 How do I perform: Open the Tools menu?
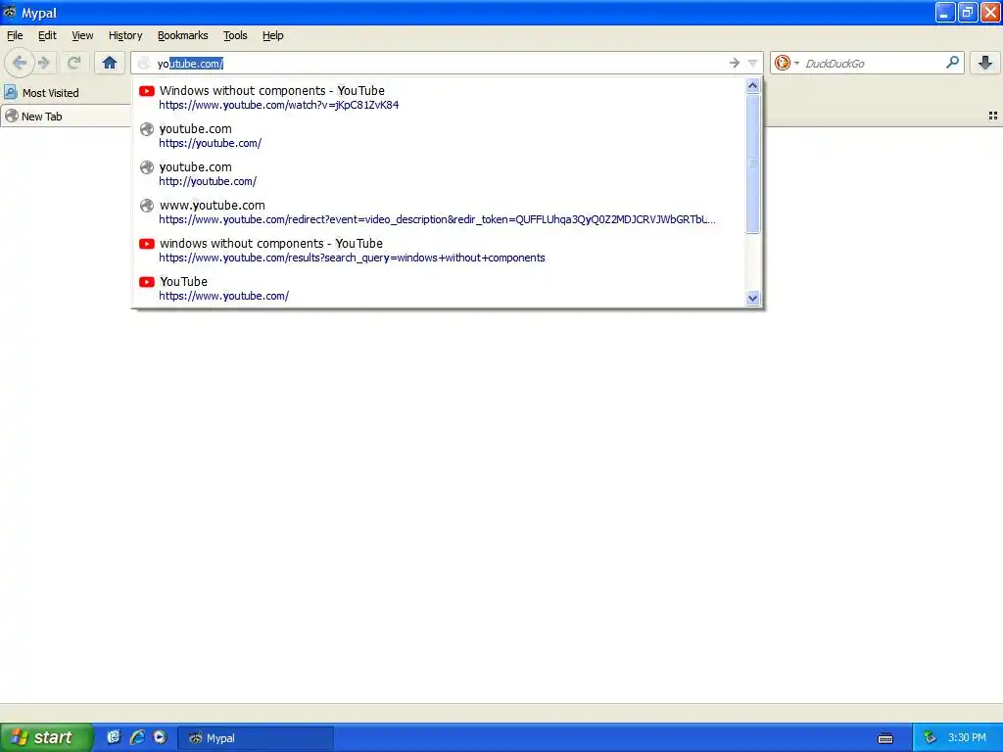(235, 35)
